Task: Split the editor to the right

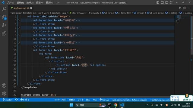Action: (x=185, y=8)
